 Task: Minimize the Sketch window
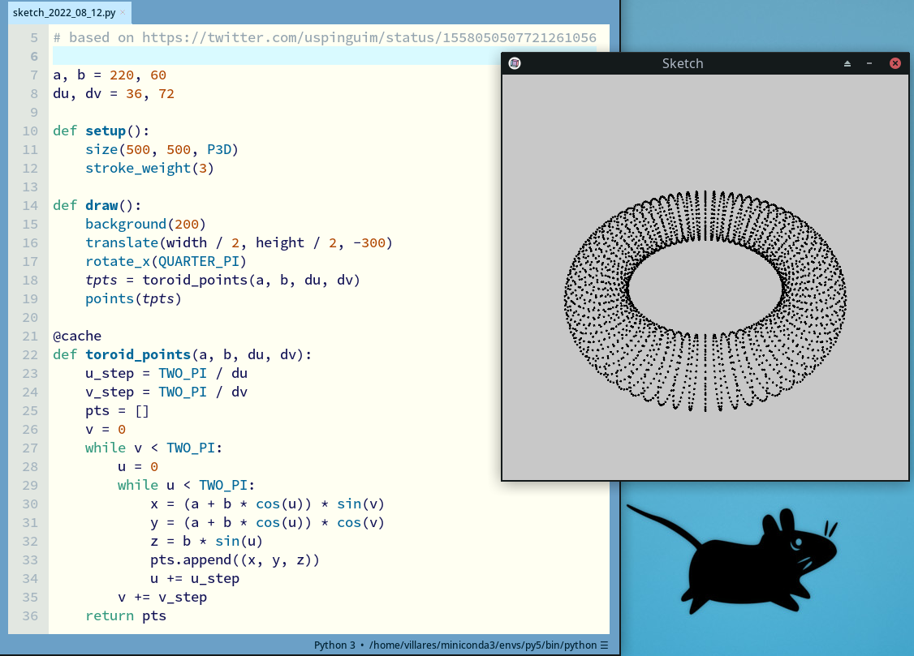869,63
